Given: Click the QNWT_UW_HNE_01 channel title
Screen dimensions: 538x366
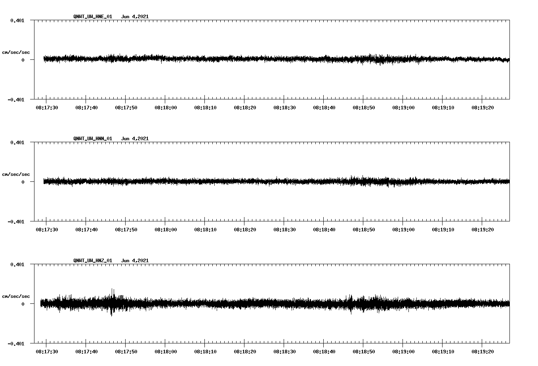Looking at the screenshot, I should click(x=93, y=17).
